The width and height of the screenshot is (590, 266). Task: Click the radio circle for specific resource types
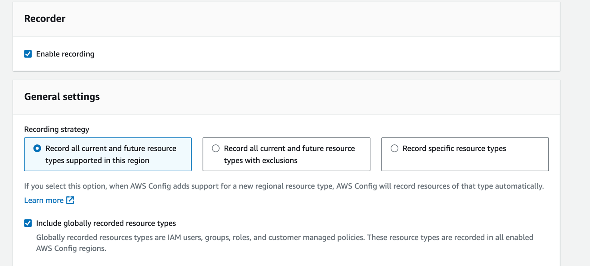(x=394, y=148)
